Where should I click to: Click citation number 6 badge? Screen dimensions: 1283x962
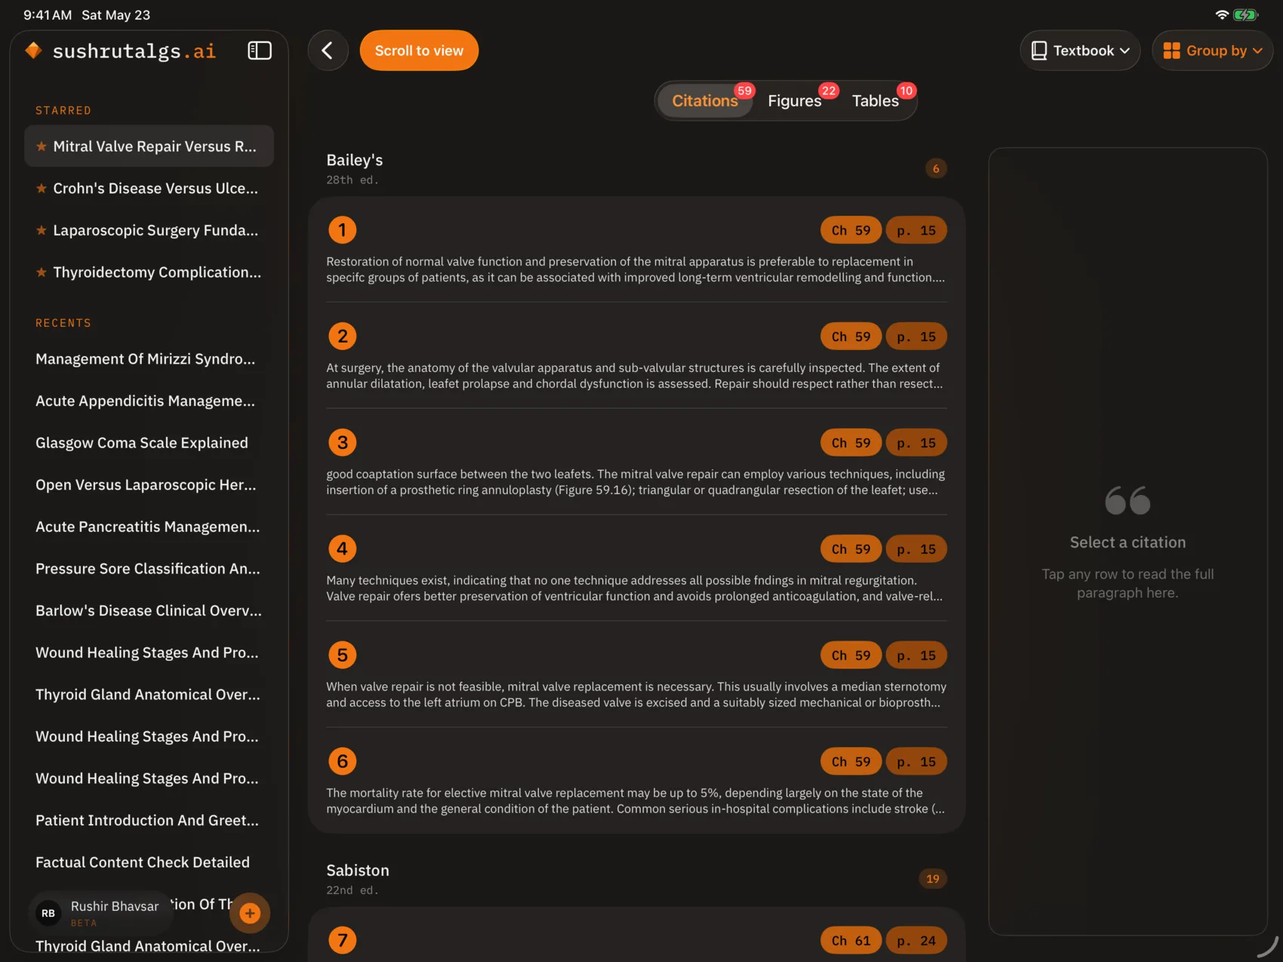343,761
